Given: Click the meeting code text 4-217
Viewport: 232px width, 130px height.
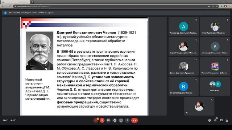Looking at the screenshot, I should pos(13,120).
